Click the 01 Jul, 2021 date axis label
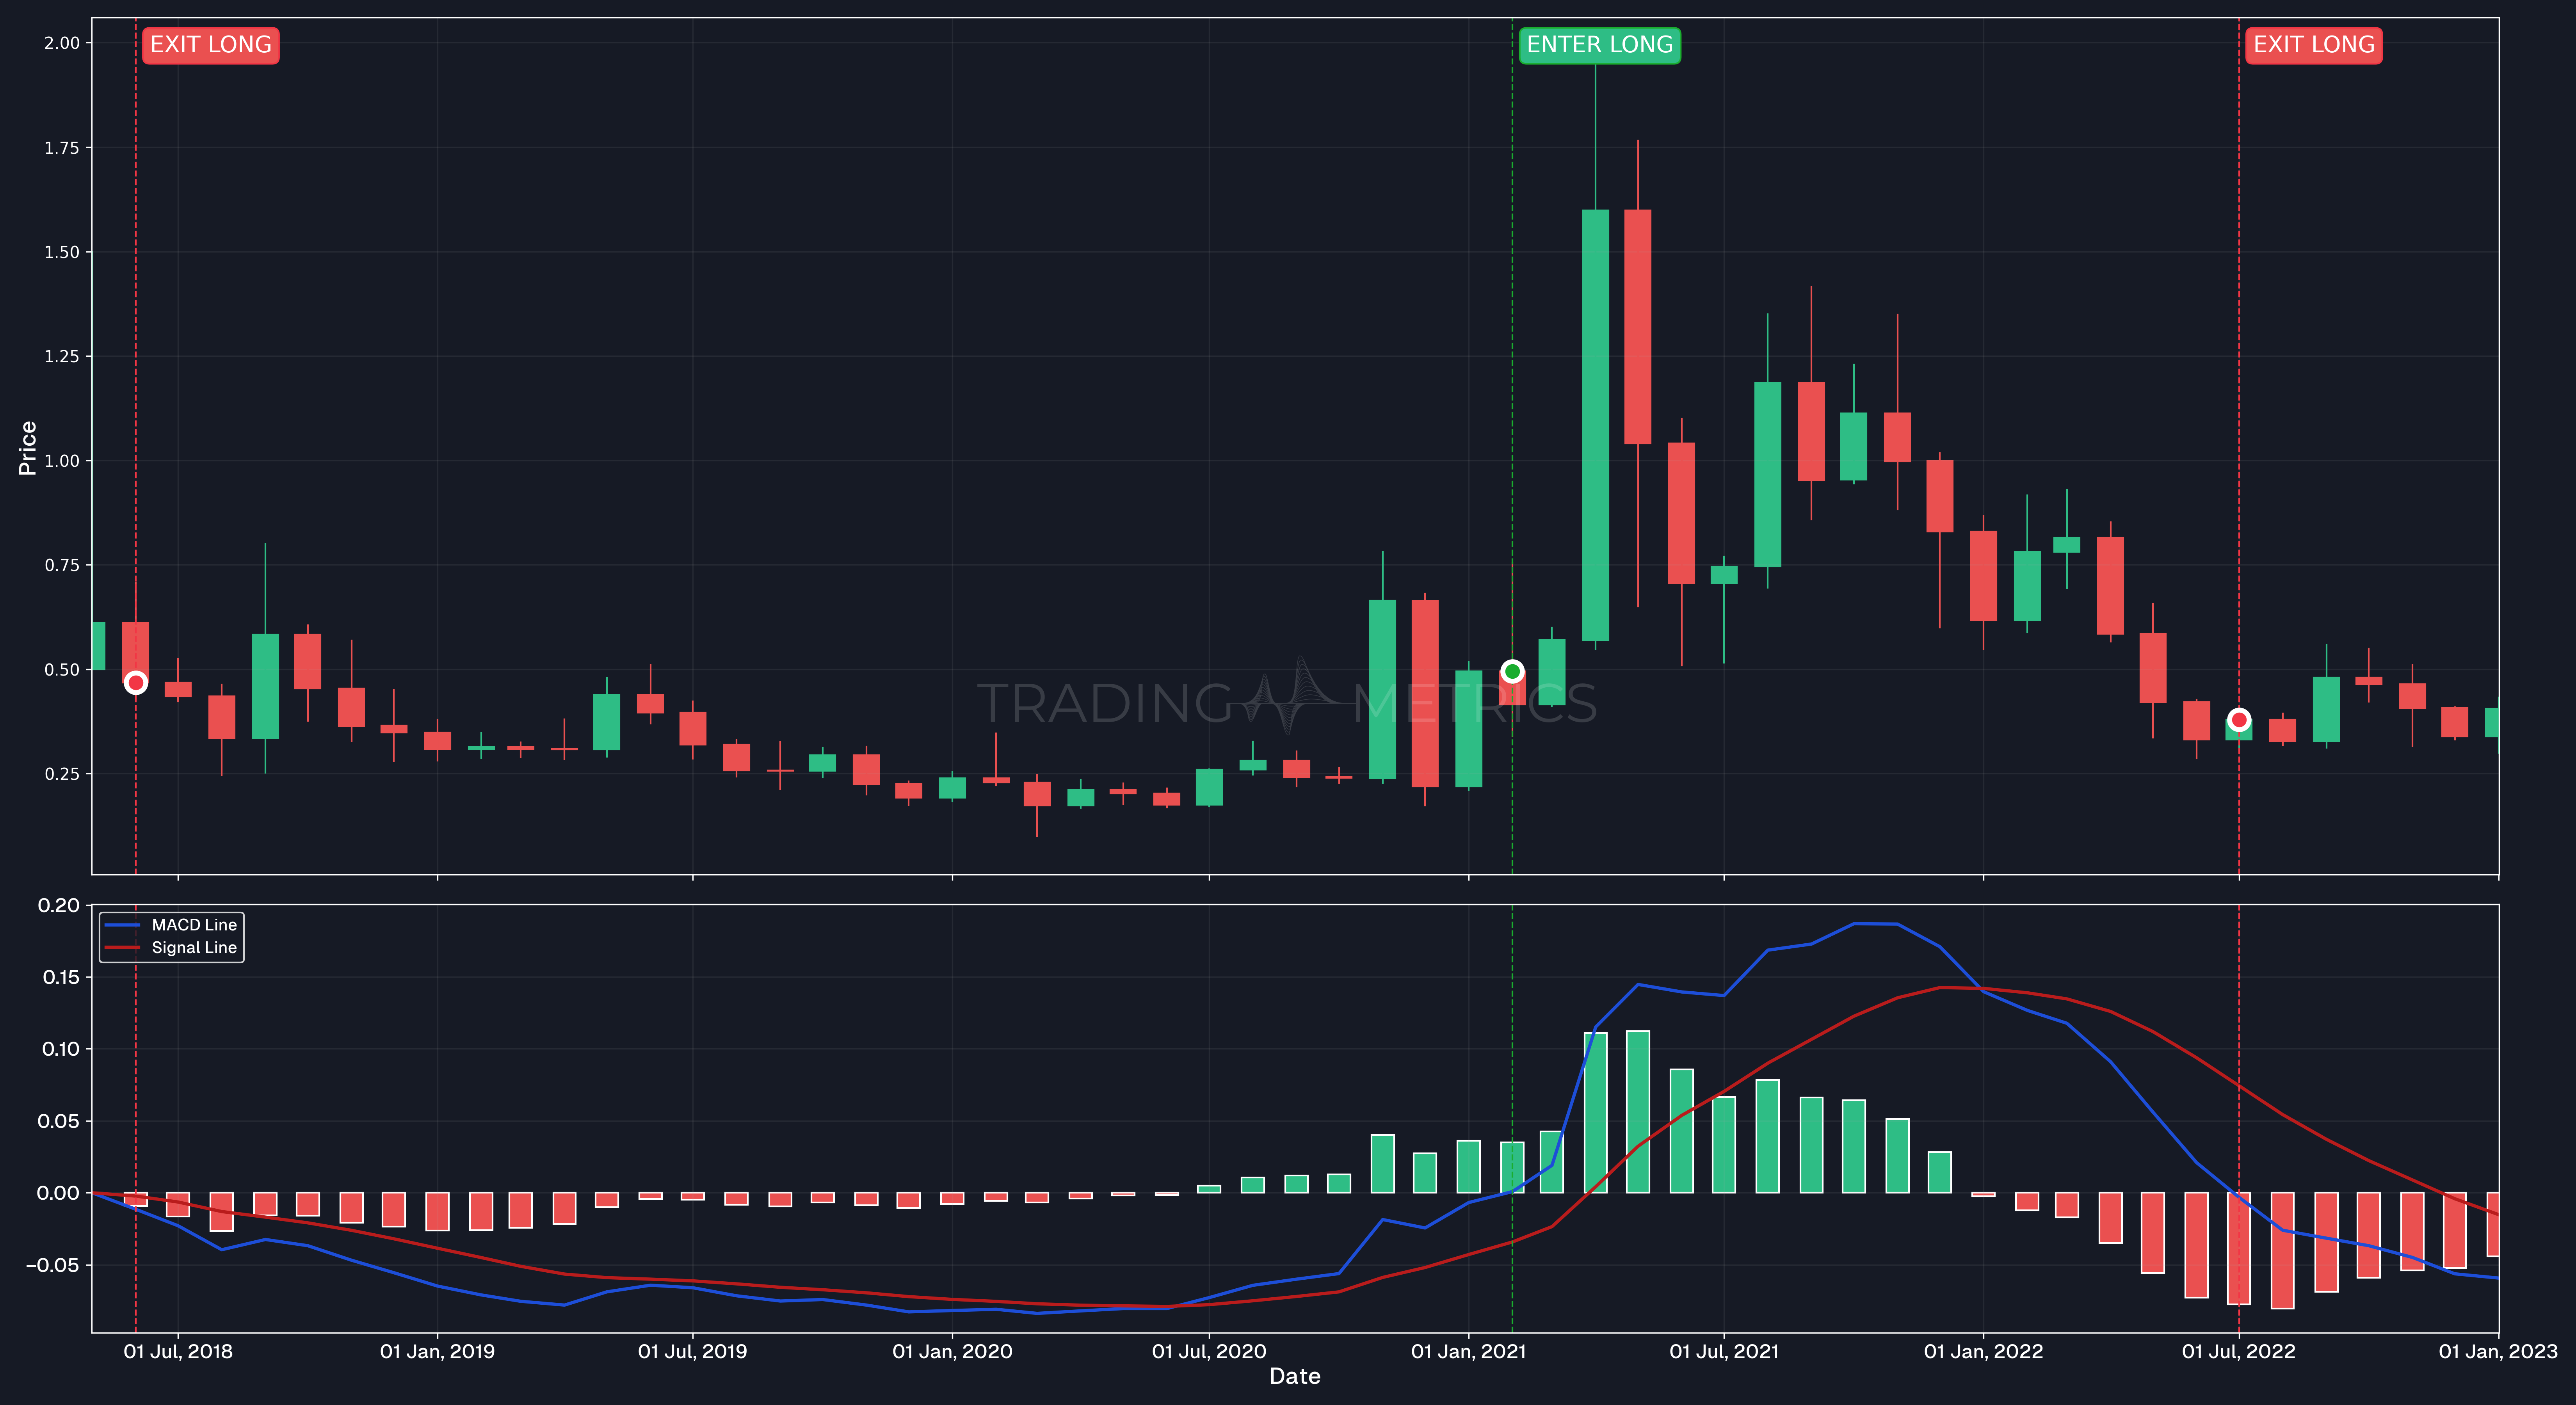 click(x=1724, y=1352)
